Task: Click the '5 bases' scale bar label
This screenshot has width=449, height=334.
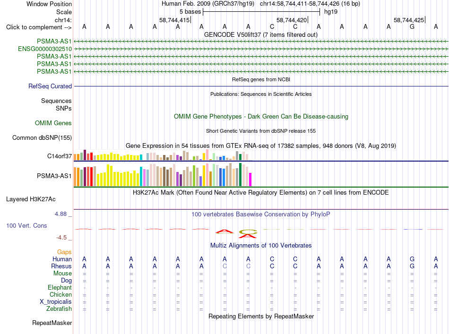Action: 190,12
